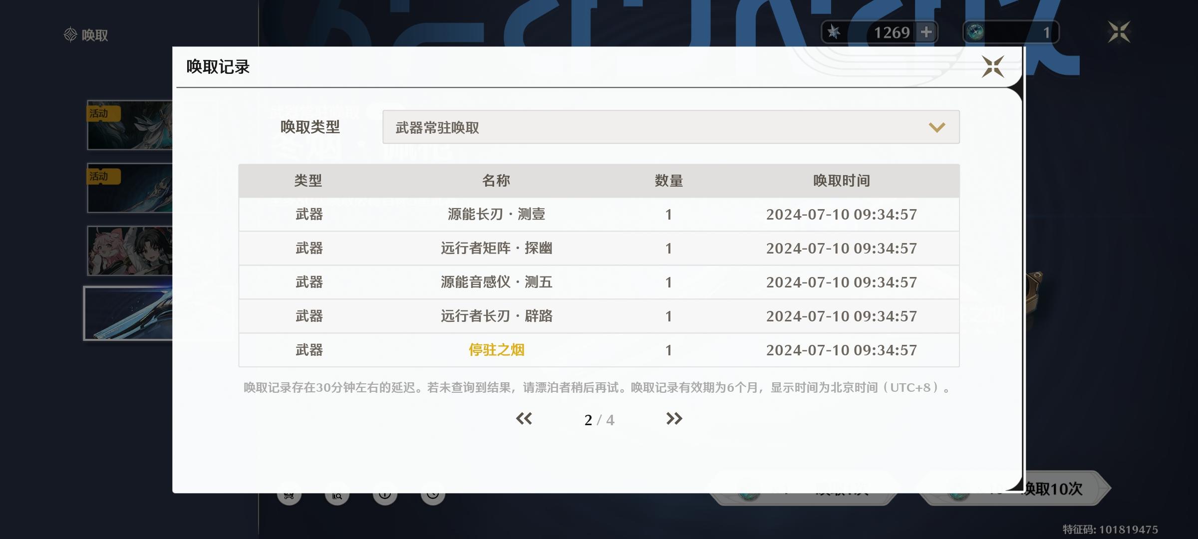Click the star currency icon
This screenshot has width=1198, height=539.
tap(834, 32)
